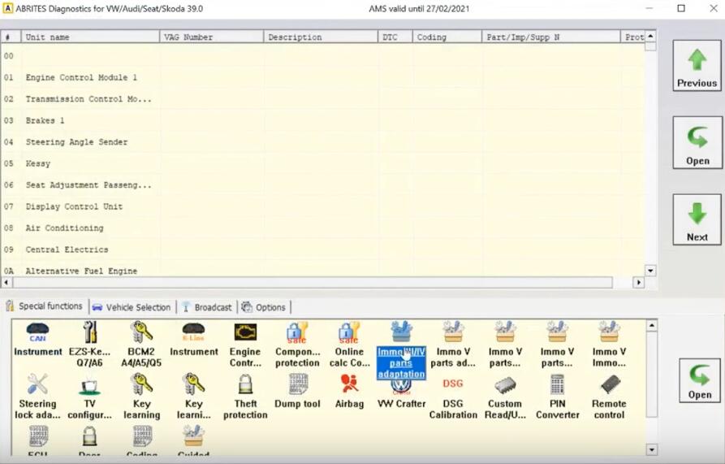Screen dimensions: 725x464
Task: Open TV configuration function
Action: point(89,397)
